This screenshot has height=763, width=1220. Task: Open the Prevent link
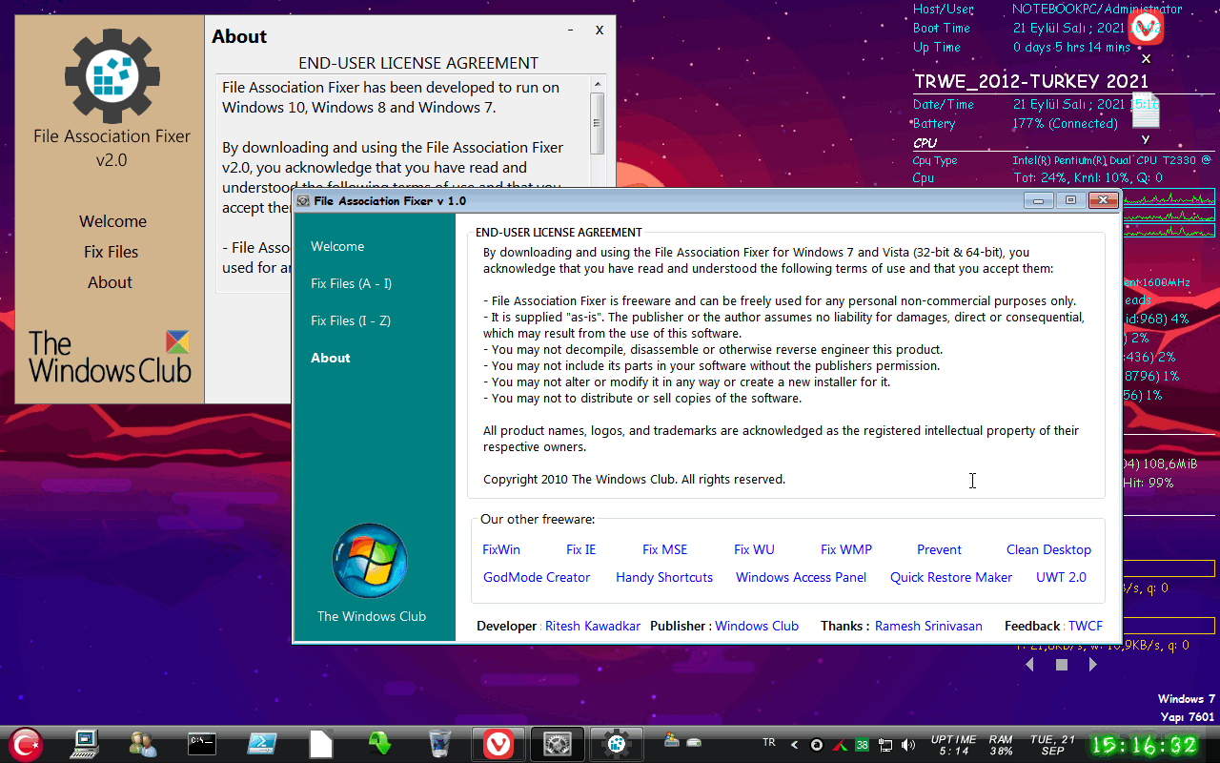[939, 549]
